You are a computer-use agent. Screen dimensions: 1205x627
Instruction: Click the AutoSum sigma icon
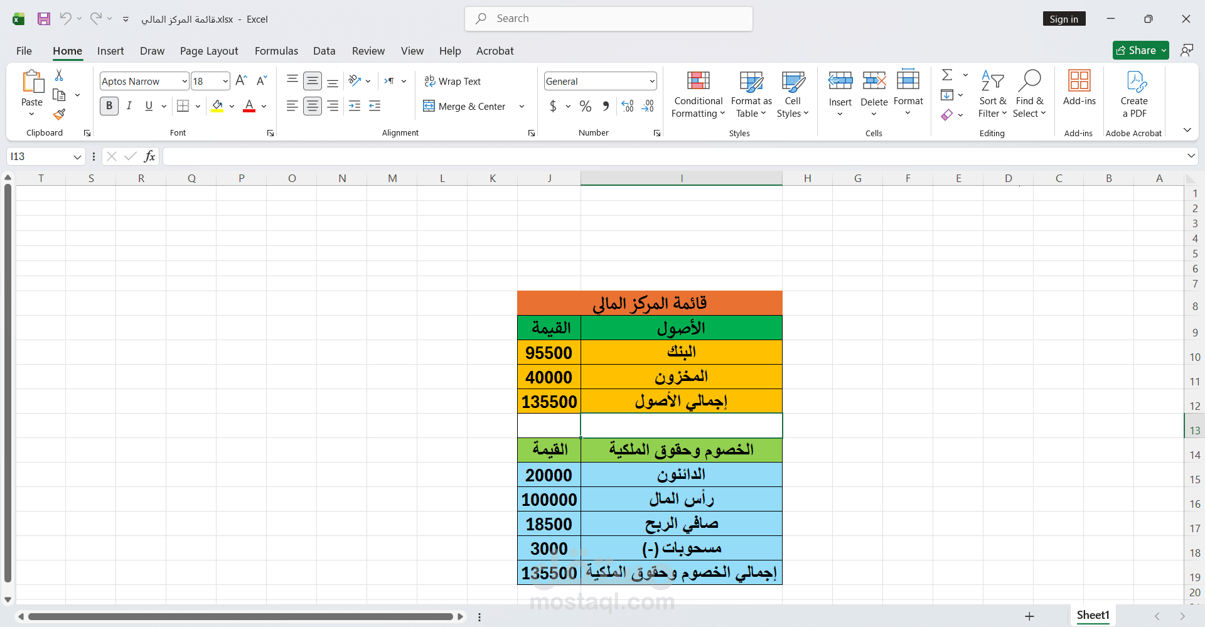947,75
